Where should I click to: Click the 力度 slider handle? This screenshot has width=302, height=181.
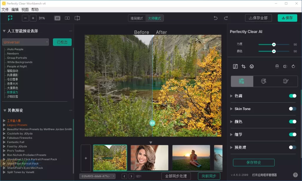tap(274, 44)
